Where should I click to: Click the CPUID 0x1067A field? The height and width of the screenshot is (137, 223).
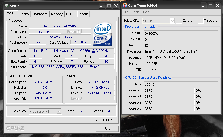click(x=181, y=33)
